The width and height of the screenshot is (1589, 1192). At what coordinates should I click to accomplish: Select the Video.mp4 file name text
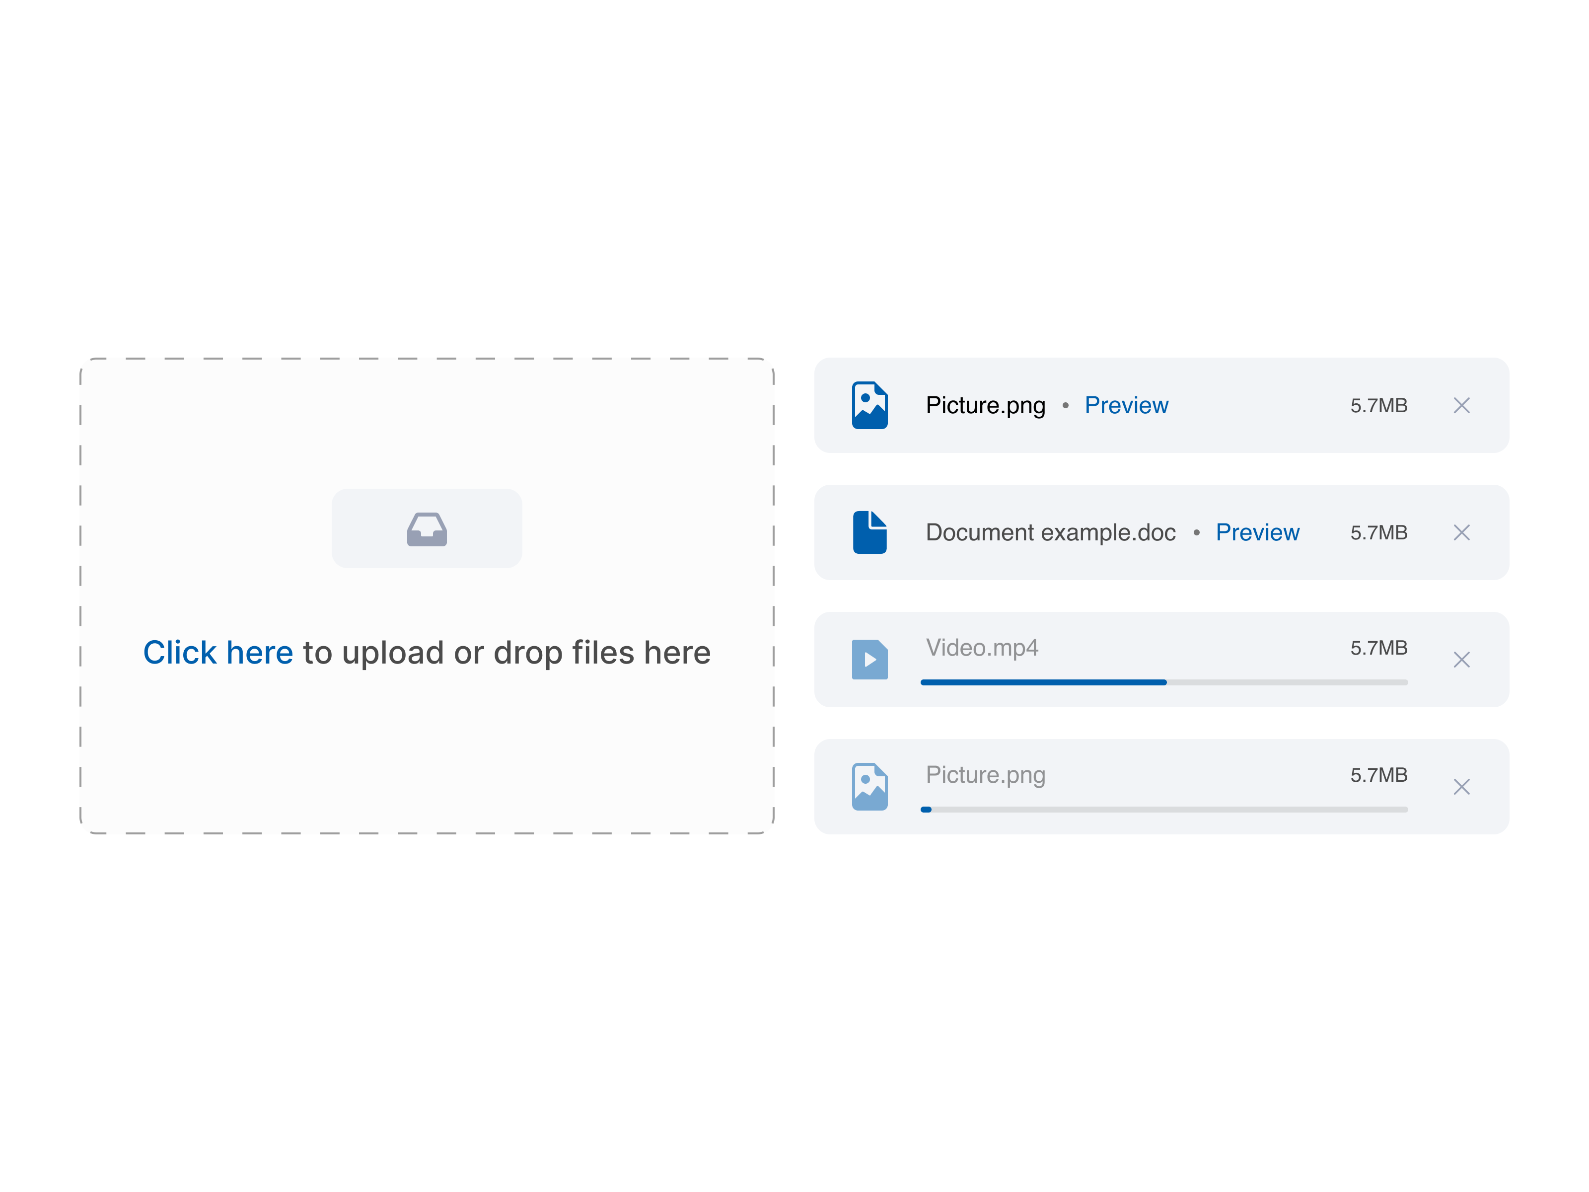(x=981, y=648)
